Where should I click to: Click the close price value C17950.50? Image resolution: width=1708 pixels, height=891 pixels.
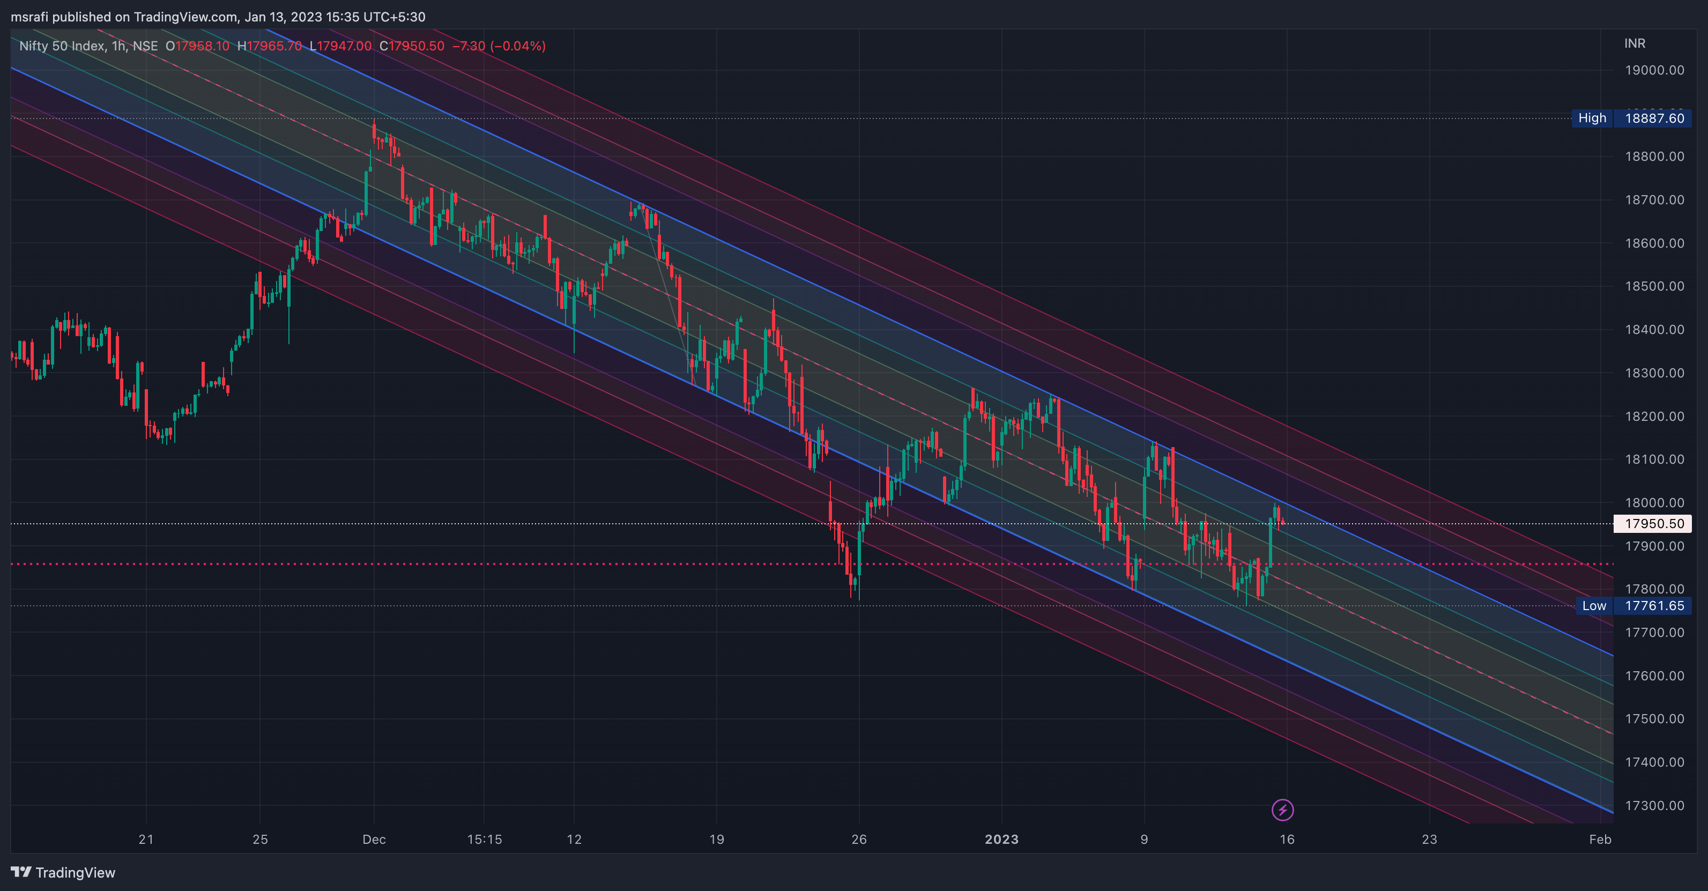[412, 46]
